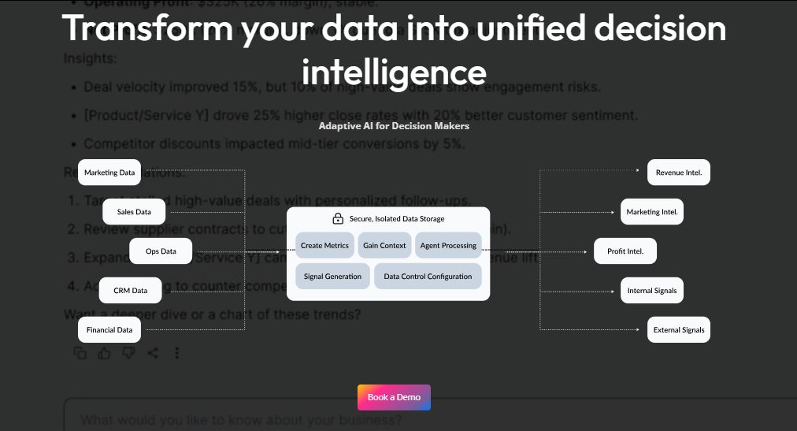Click the Signal Generation box
797x431 pixels.
(x=332, y=277)
